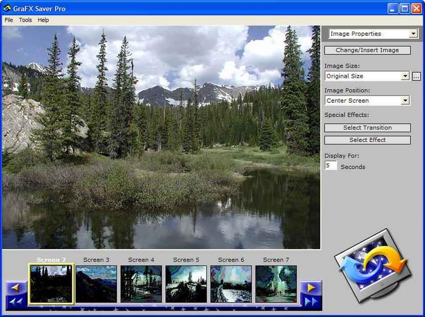This screenshot has height=317, width=425.
Task: Select the Screen 5 thumbnail
Action: (x=186, y=284)
